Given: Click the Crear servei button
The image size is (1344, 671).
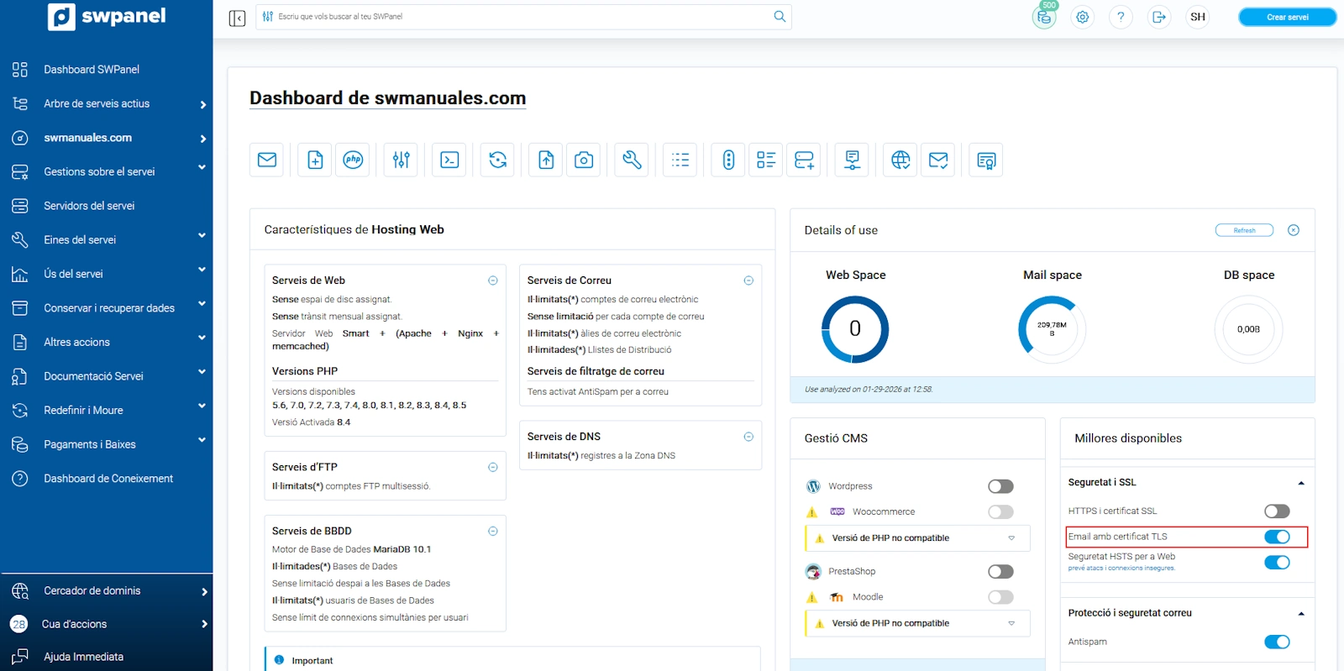Looking at the screenshot, I should click(x=1287, y=17).
